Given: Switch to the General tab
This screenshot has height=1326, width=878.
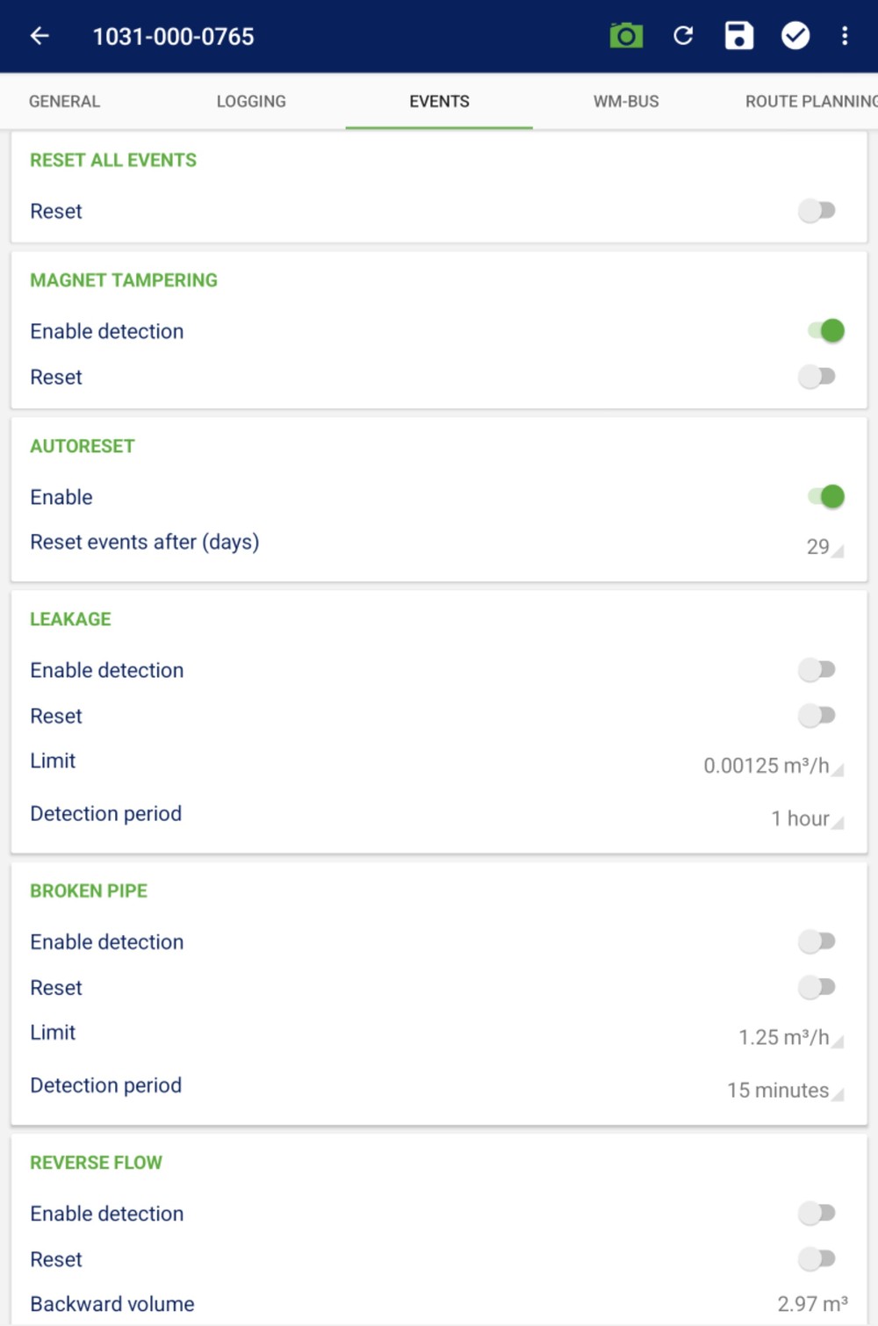Looking at the screenshot, I should point(64,102).
